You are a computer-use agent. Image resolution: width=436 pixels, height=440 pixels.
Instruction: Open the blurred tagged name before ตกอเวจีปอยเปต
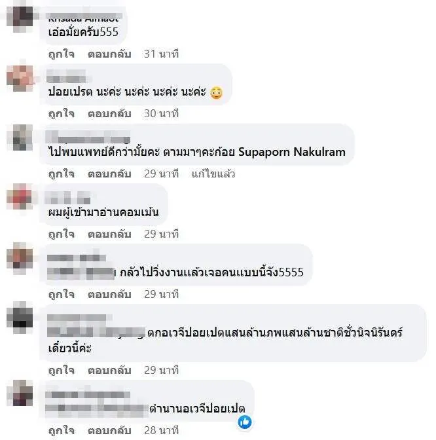[x=96, y=332]
